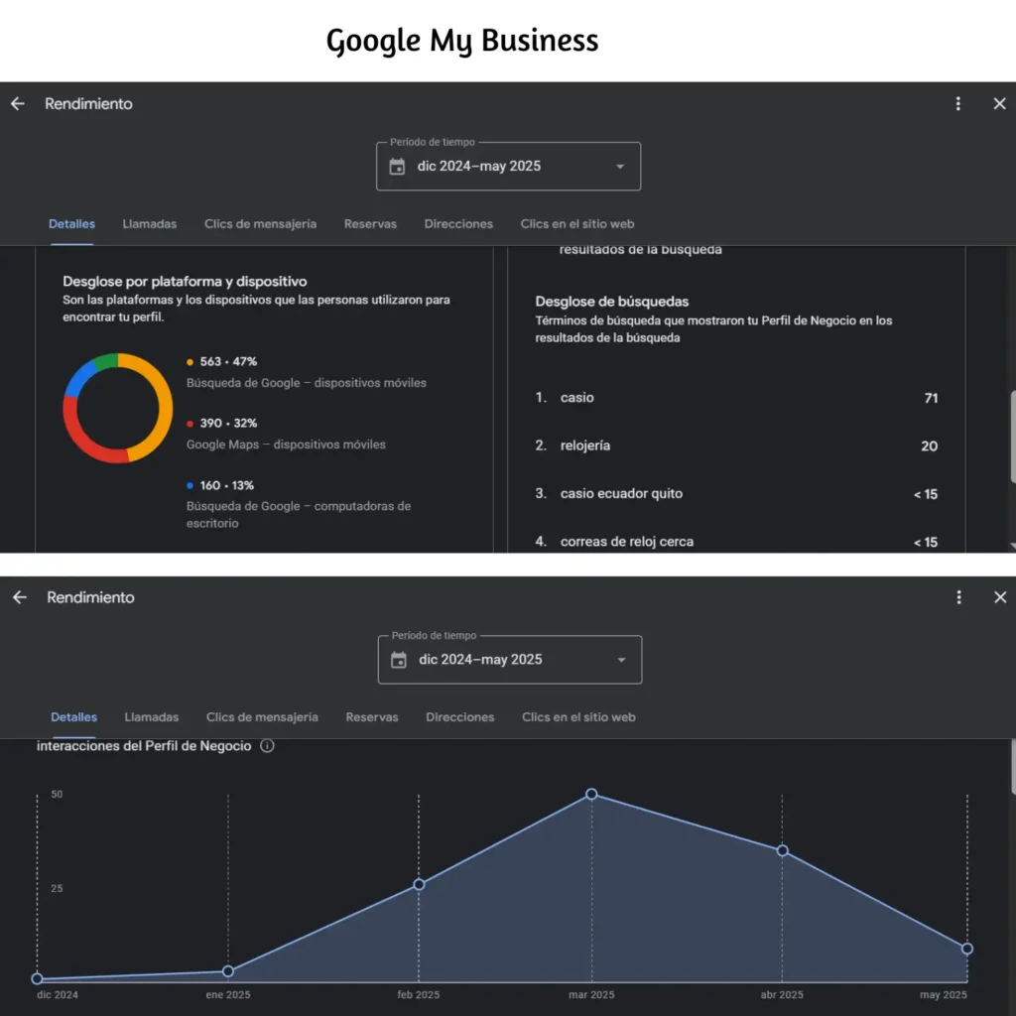Open the Direcciones tab above the donut chart
The image size is (1016, 1016).
pyautogui.click(x=458, y=224)
